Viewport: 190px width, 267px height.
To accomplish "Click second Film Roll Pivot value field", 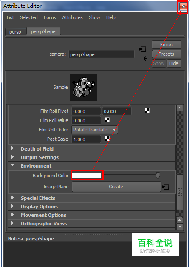I will [117, 111].
